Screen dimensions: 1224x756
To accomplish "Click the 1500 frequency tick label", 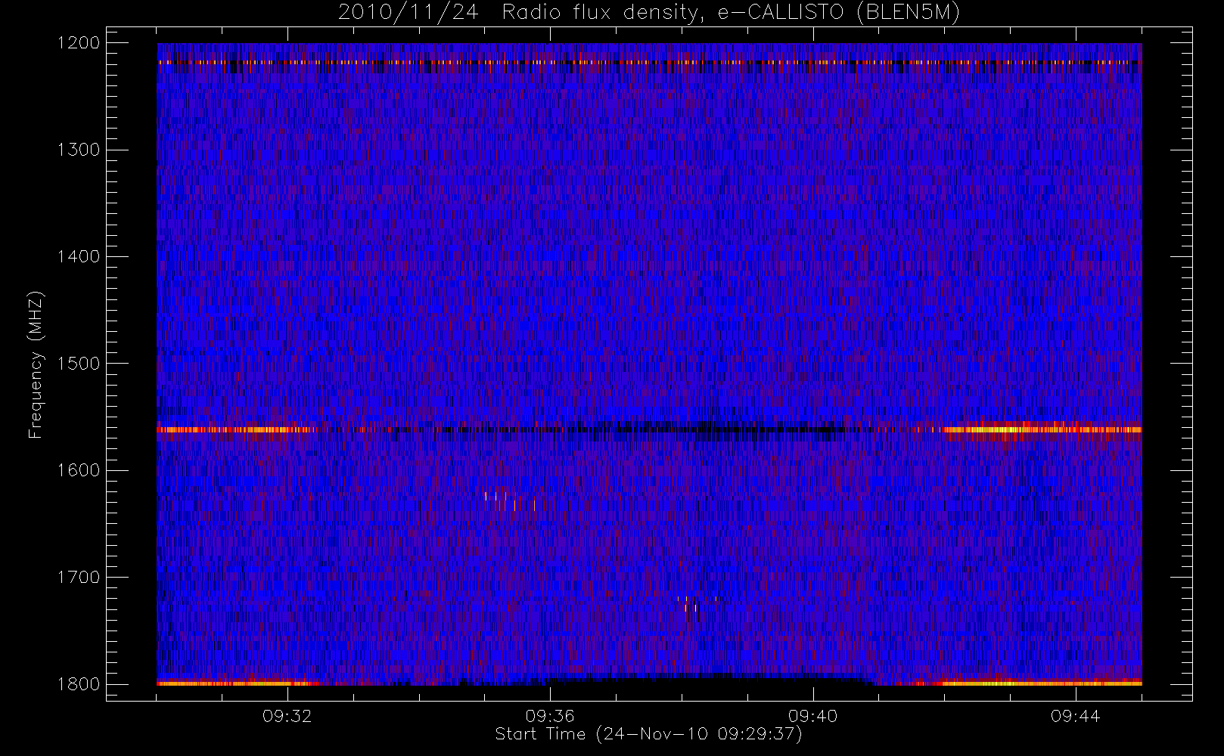I will click(x=79, y=363).
